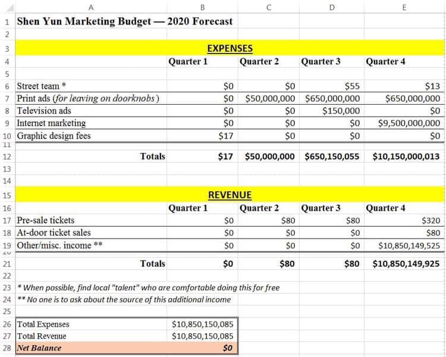Image resolution: width=446 pixels, height=357 pixels.
Task: Click Internet marketing value $9,500,000,000
Action: coord(409,123)
